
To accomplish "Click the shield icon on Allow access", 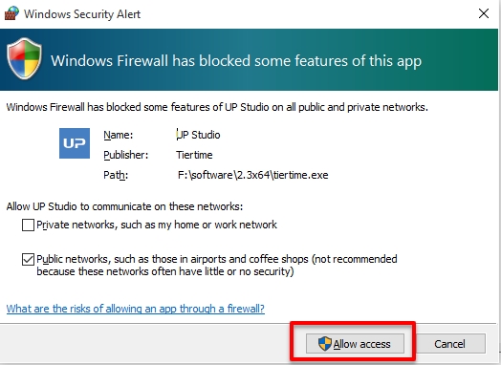I will click(325, 344).
